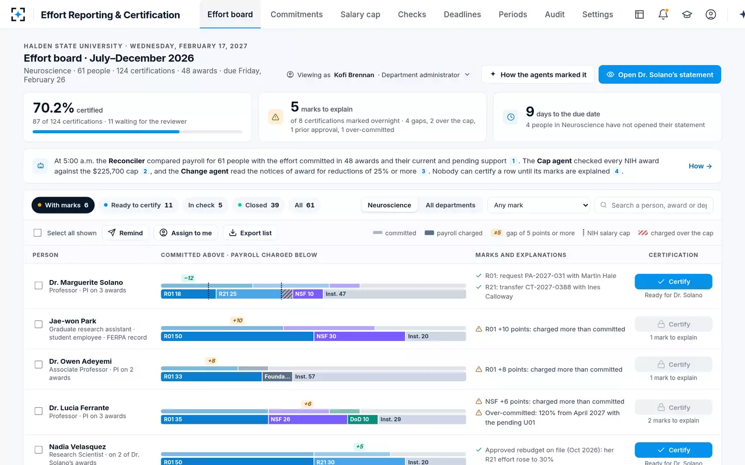
Task: Click the app logo icon
Action: pos(18,14)
